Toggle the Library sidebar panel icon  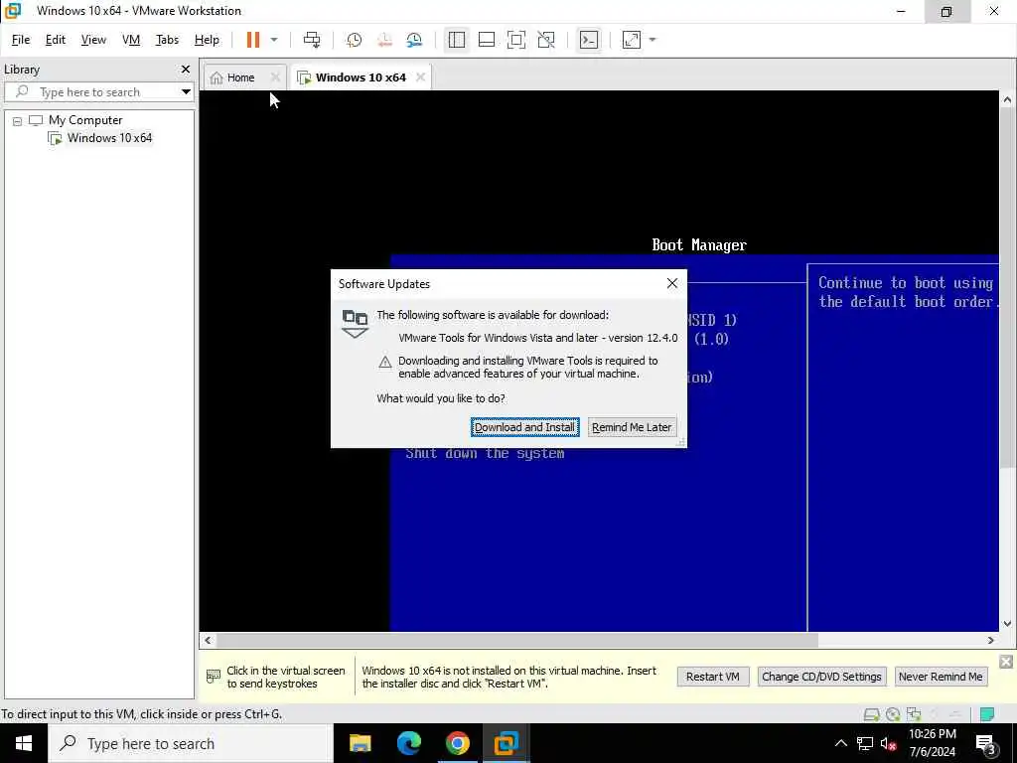(457, 40)
